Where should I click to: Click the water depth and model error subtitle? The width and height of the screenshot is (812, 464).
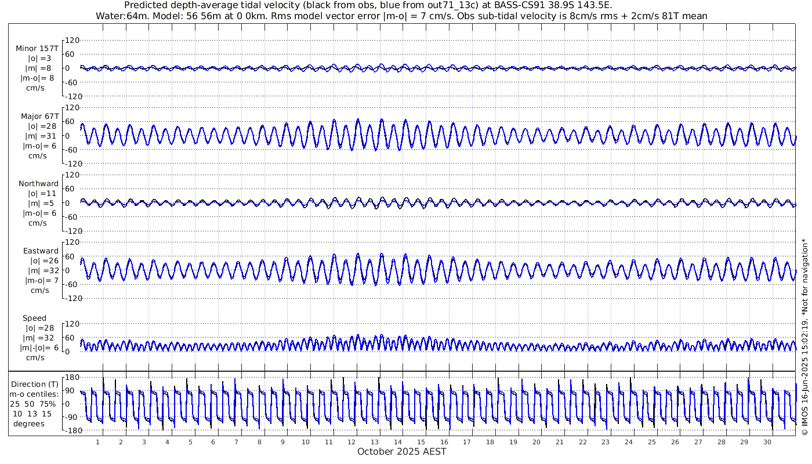(x=401, y=16)
